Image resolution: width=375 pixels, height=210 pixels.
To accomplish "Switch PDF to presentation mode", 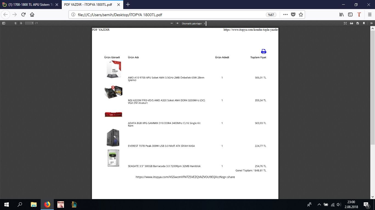I will (x=345, y=23).
